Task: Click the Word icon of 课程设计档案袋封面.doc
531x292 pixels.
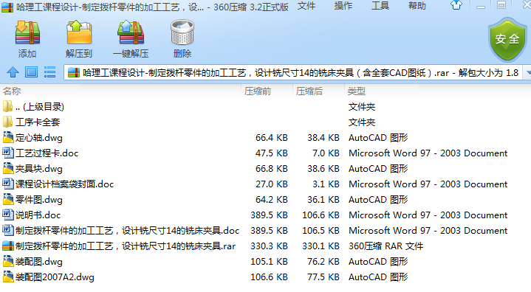Action: (x=8, y=184)
